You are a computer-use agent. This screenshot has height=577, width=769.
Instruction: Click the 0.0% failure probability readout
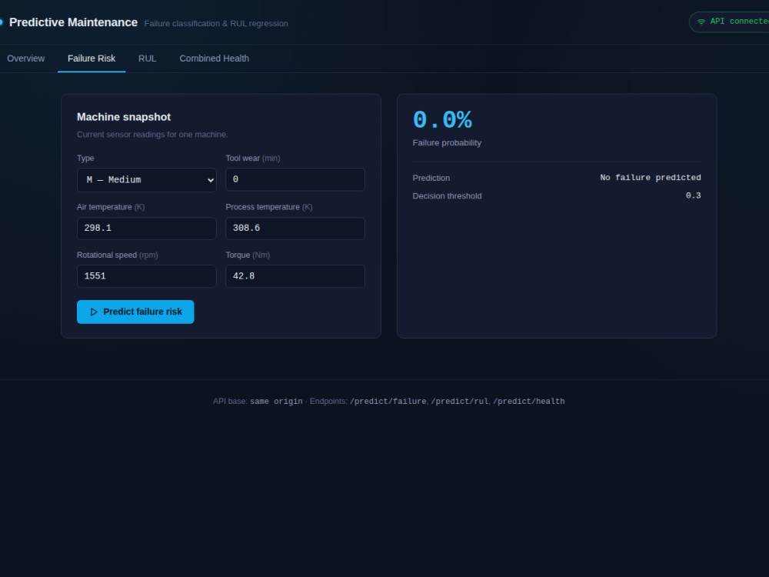coord(442,120)
